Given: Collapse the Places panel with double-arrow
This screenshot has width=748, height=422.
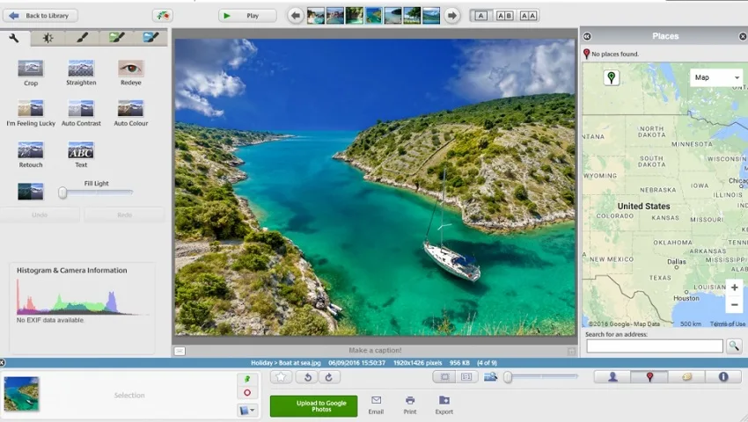Looking at the screenshot, I should 587,36.
